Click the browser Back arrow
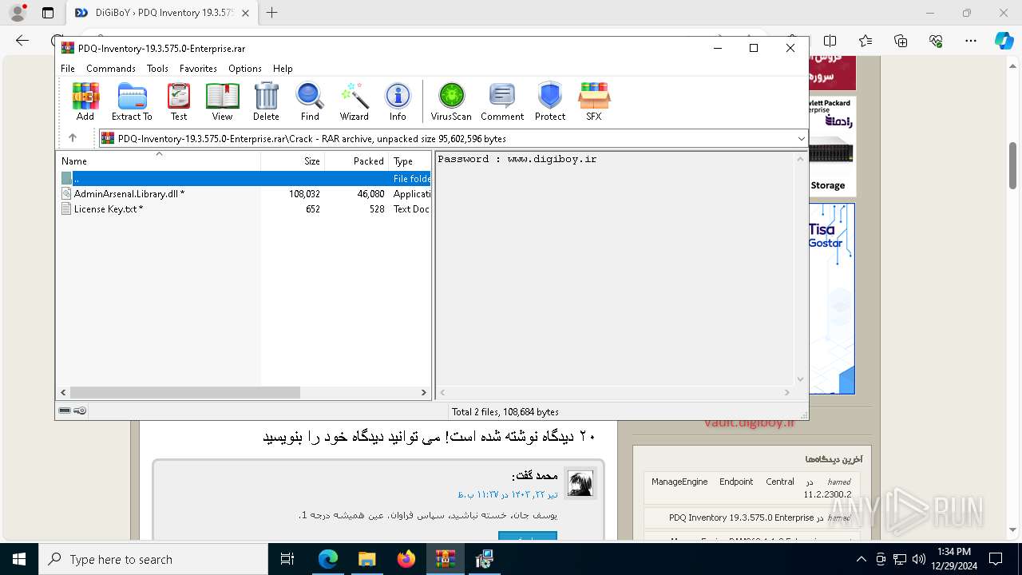This screenshot has height=575, width=1022. (x=22, y=41)
